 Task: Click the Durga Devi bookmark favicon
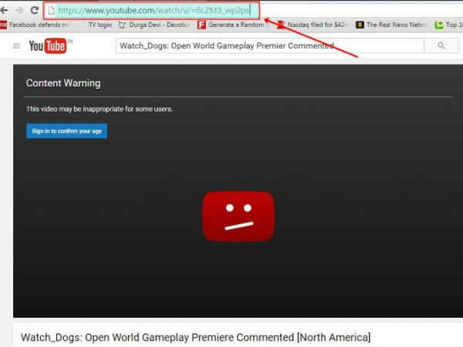tap(122, 25)
